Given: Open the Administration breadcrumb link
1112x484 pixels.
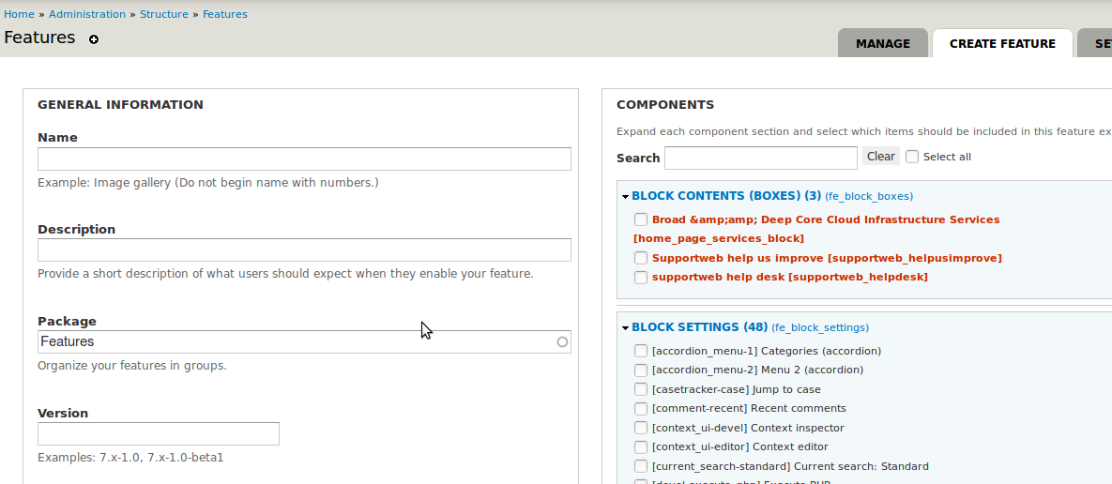Looking at the screenshot, I should point(87,14).
